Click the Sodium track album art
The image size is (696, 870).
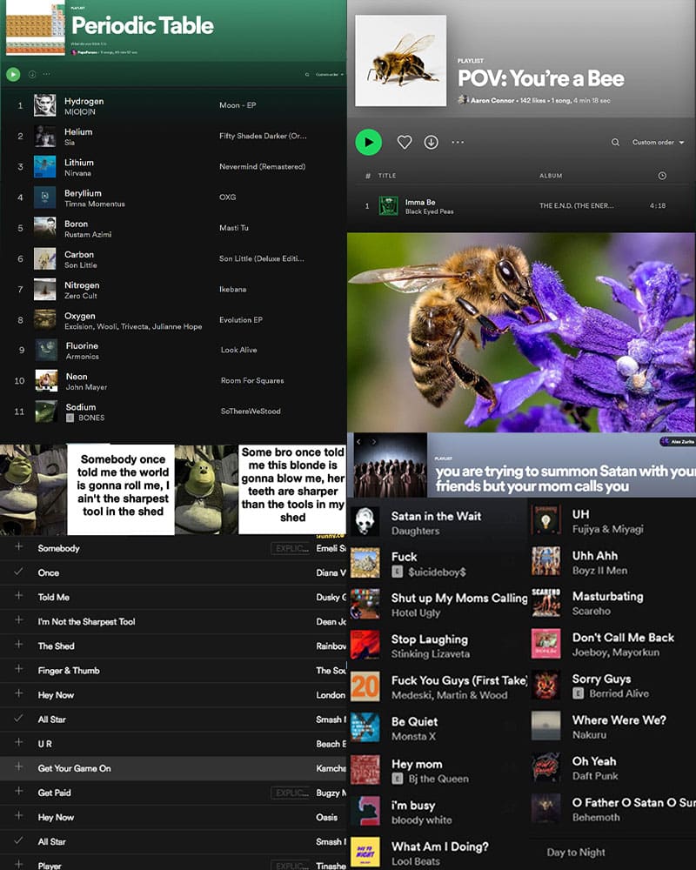point(46,412)
